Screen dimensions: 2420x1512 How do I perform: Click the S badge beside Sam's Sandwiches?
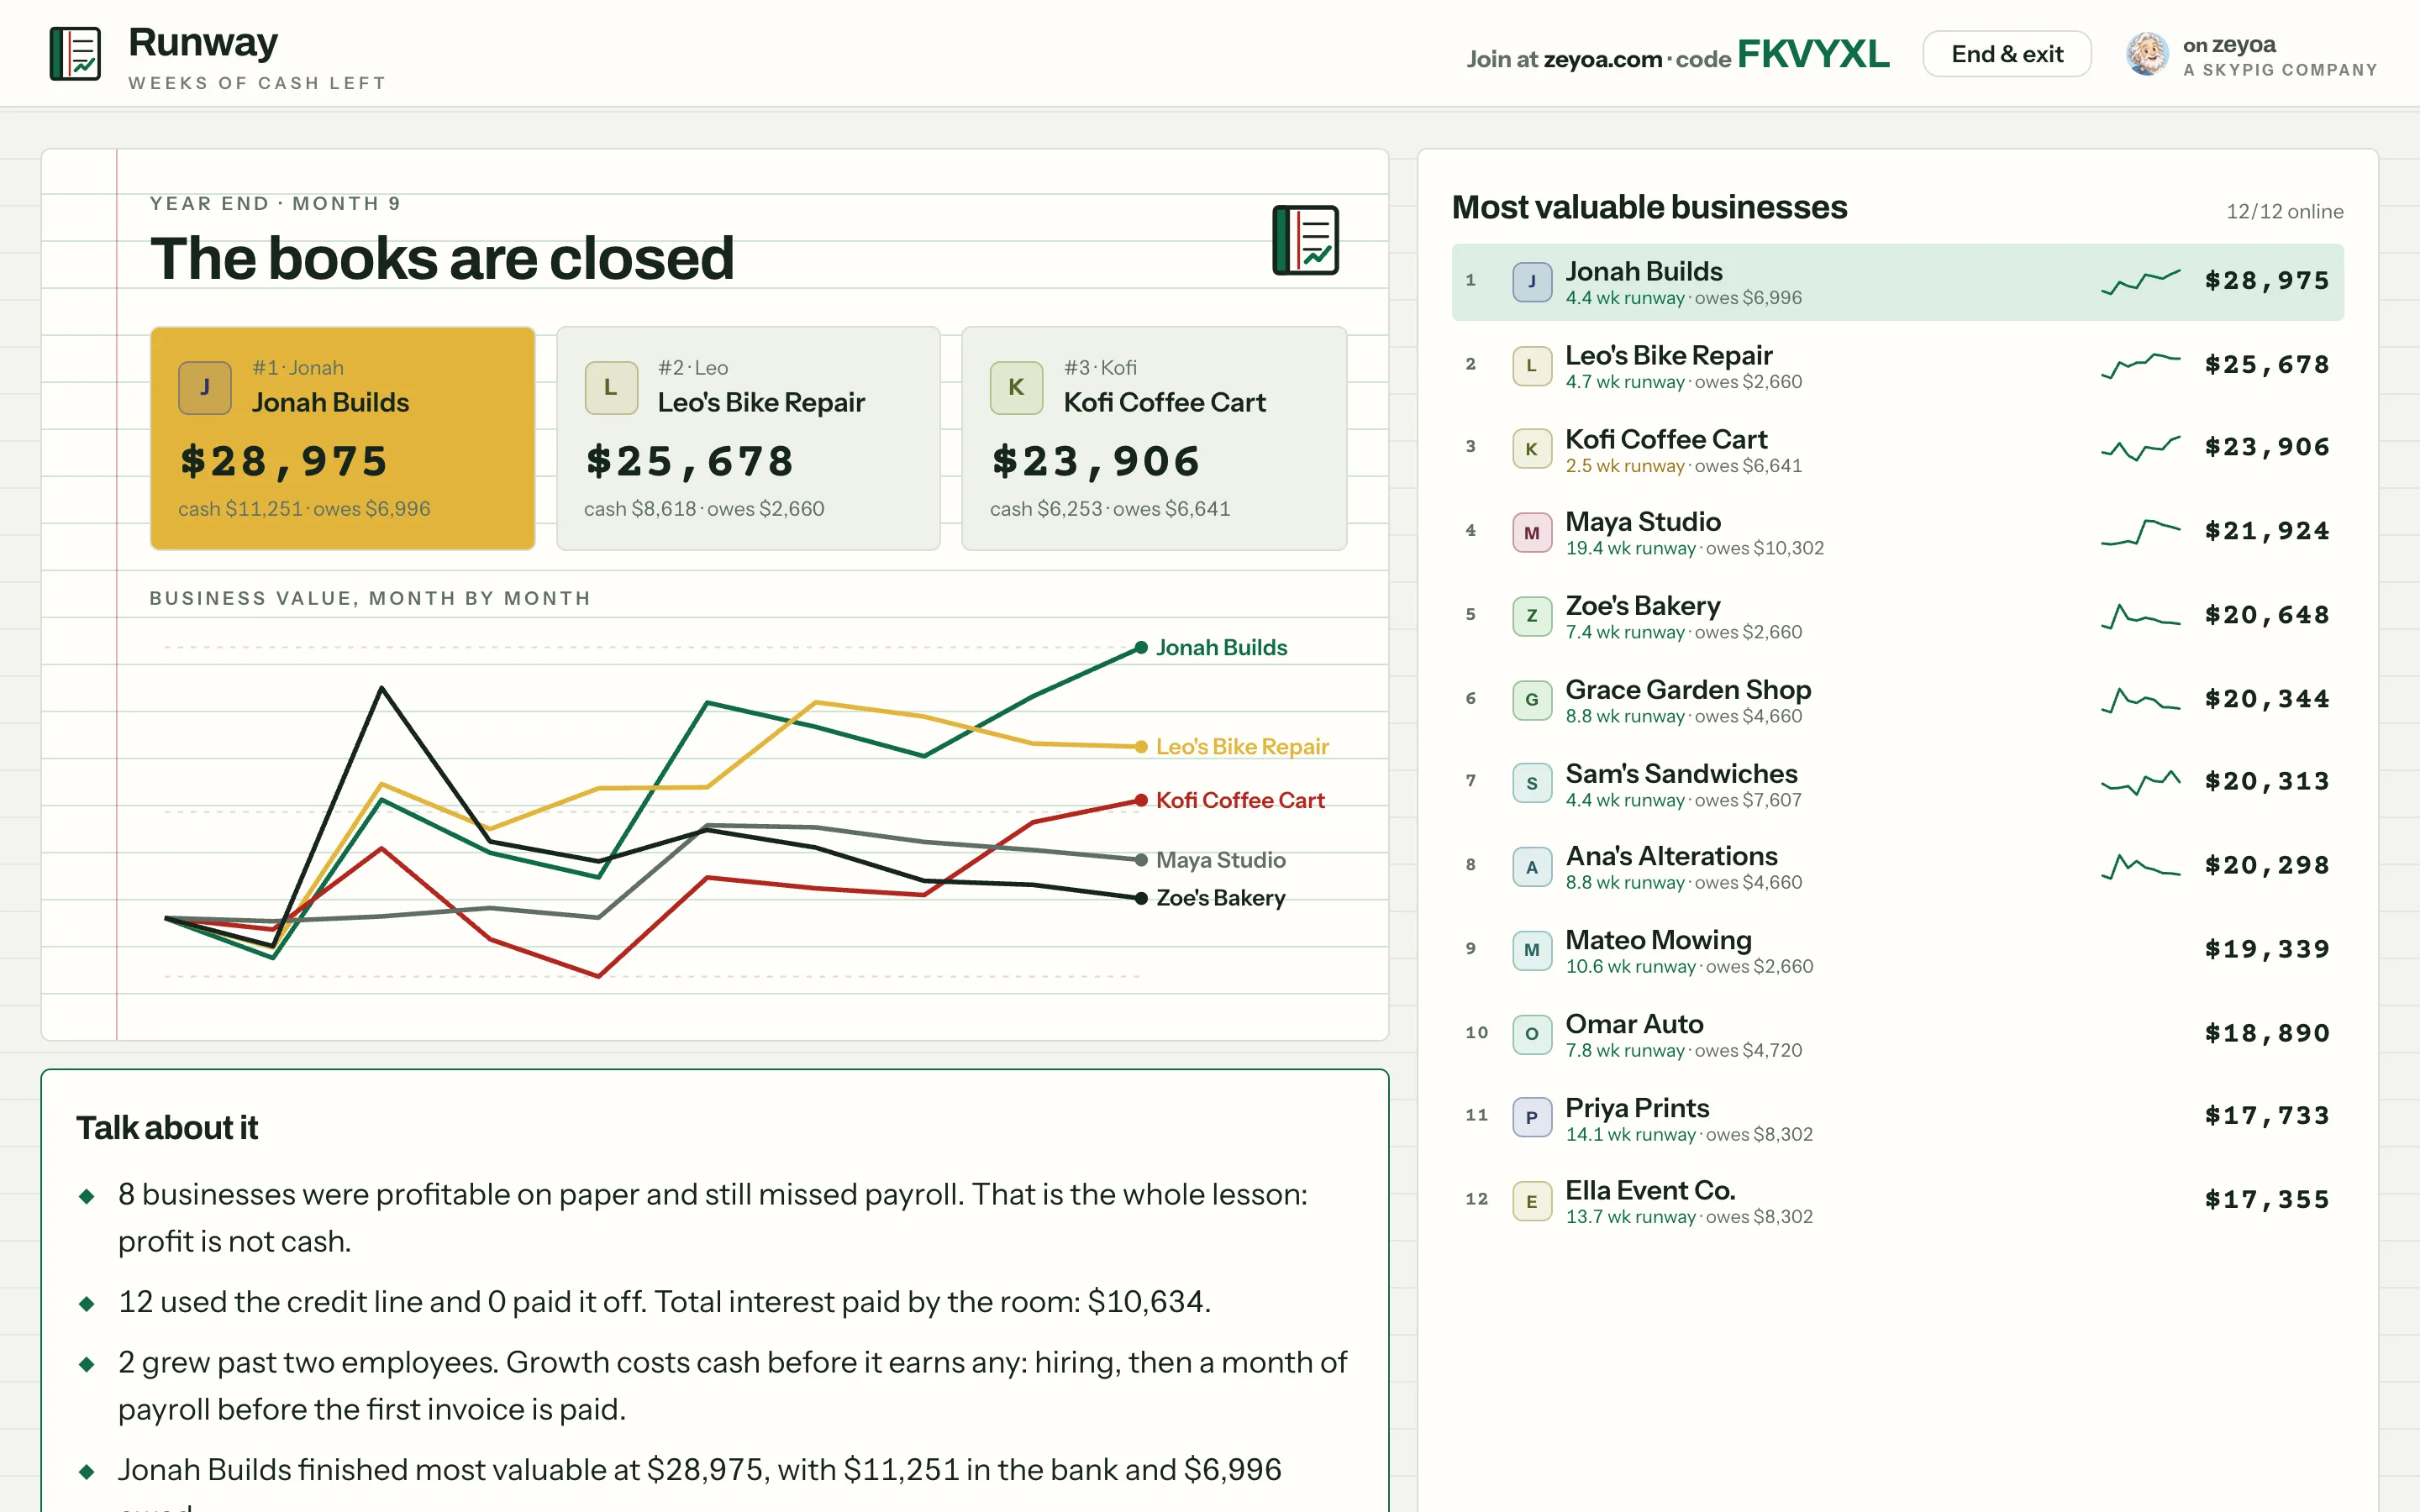[1532, 784]
